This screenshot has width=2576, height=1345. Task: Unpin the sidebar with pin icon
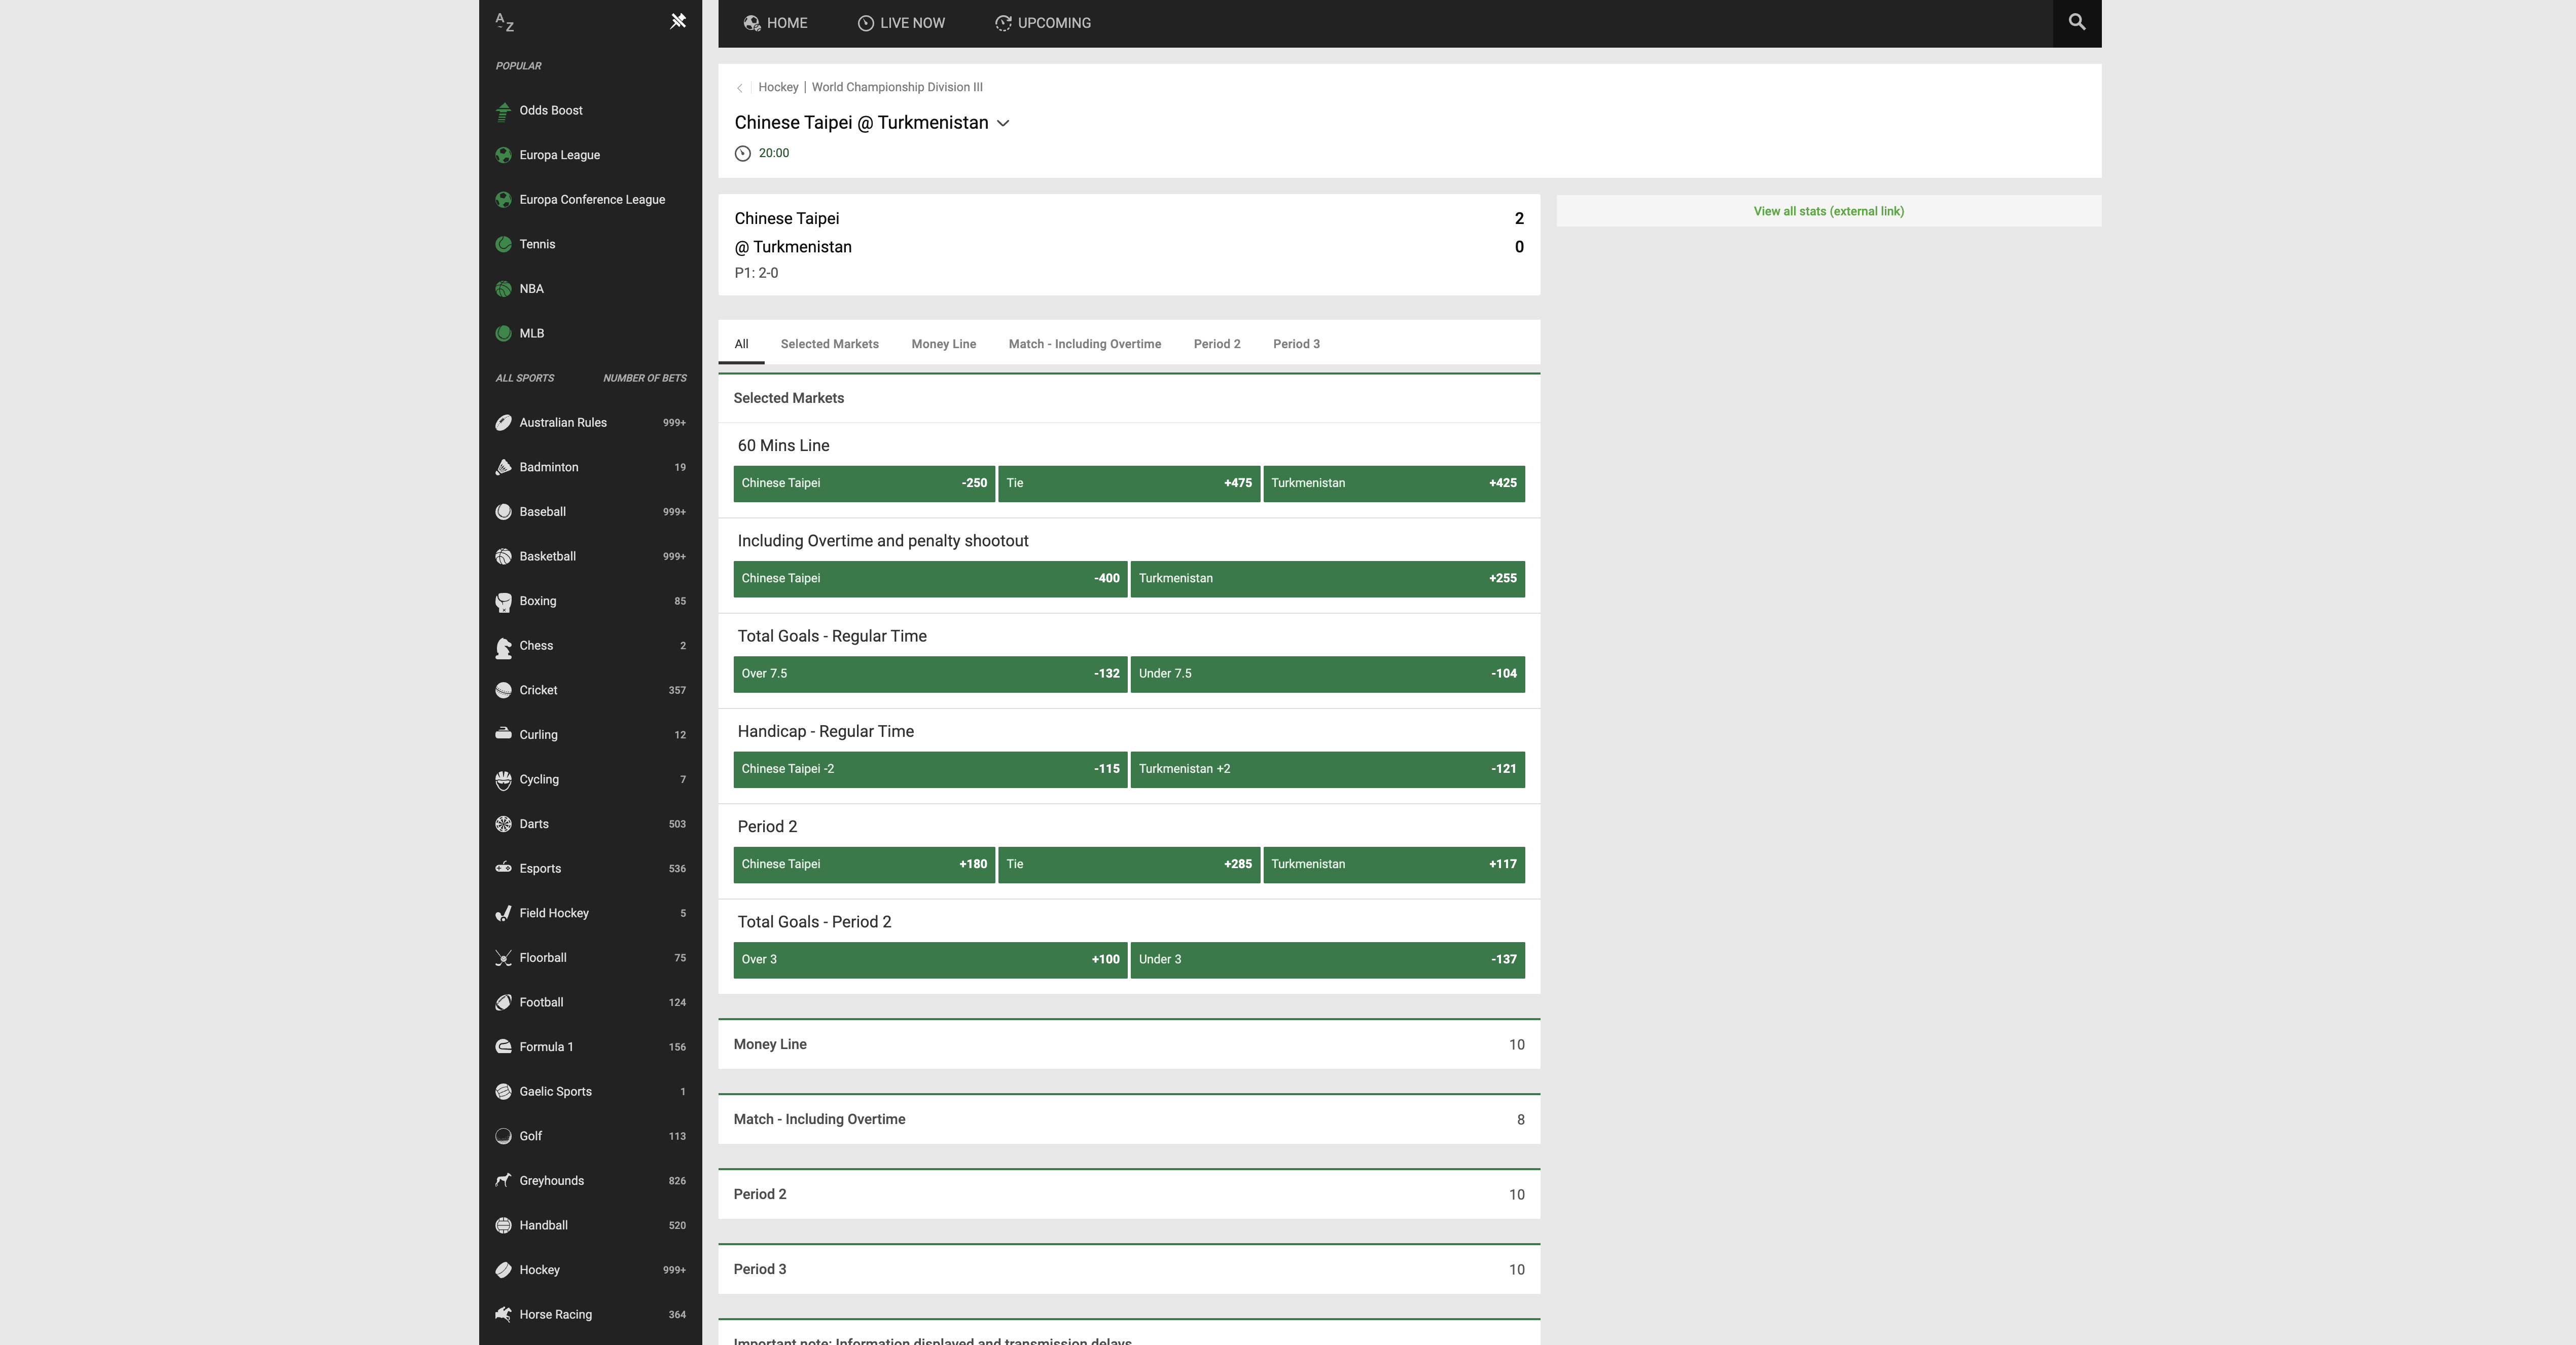tap(678, 21)
